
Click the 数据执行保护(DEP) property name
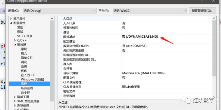[x=76, y=46]
